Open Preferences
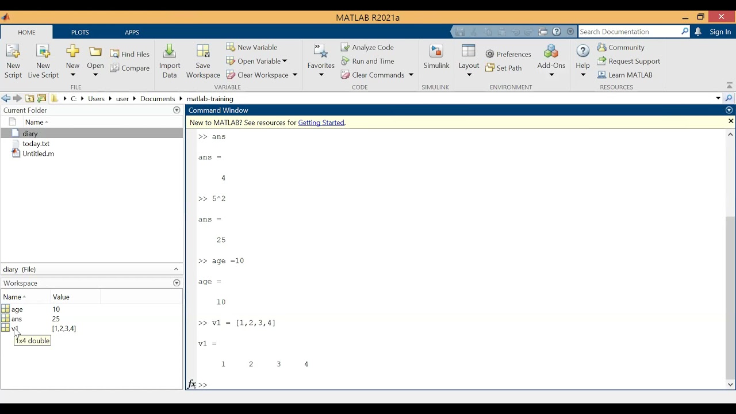 [x=508, y=54]
